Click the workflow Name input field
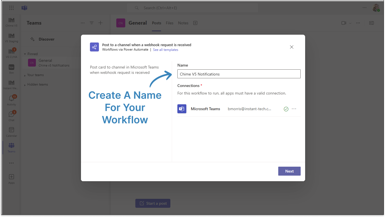 (239, 74)
